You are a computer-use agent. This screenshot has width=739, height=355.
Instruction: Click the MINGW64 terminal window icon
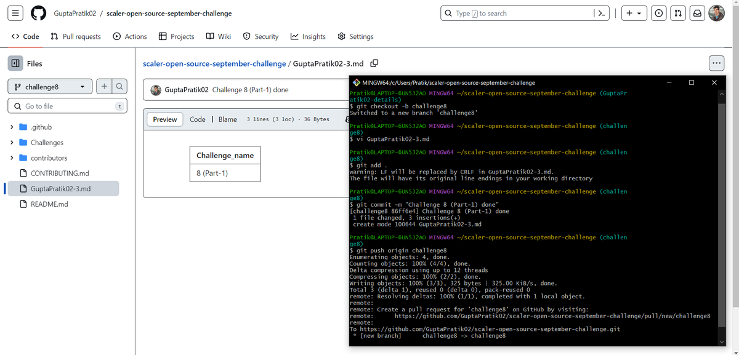(357, 82)
